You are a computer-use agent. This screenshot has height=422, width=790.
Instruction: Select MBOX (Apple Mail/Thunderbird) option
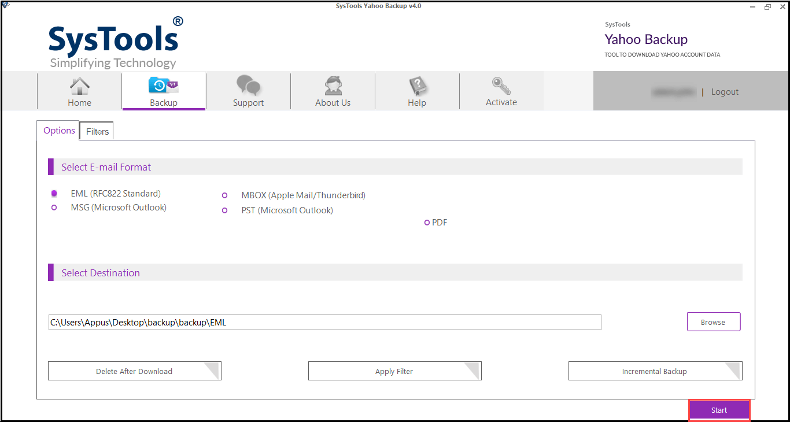coord(224,195)
